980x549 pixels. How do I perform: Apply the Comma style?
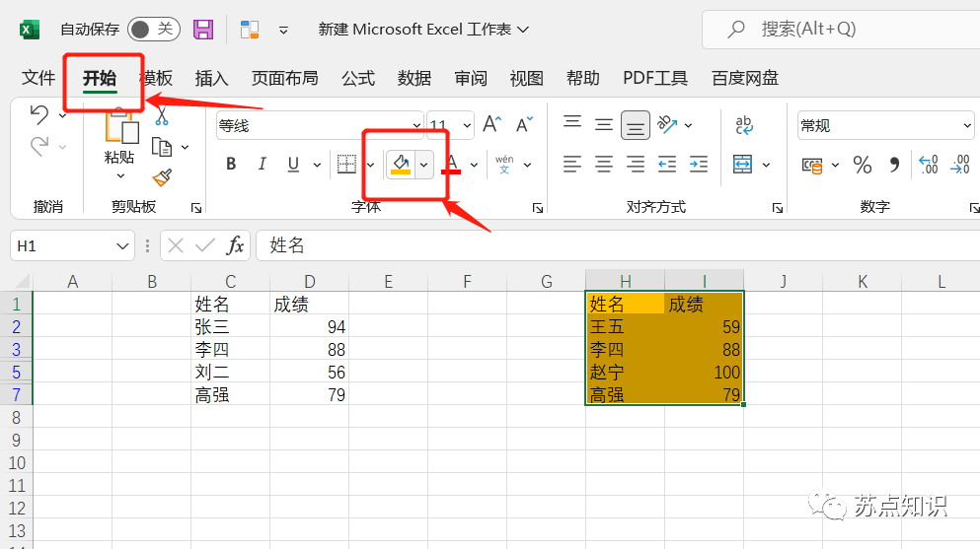coord(894,166)
